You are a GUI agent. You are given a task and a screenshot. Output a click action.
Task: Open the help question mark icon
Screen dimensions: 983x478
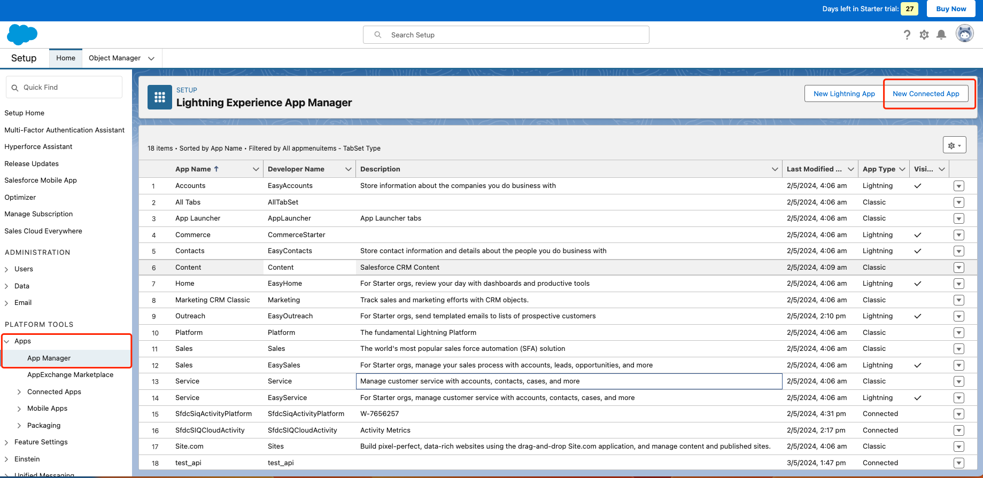click(907, 35)
